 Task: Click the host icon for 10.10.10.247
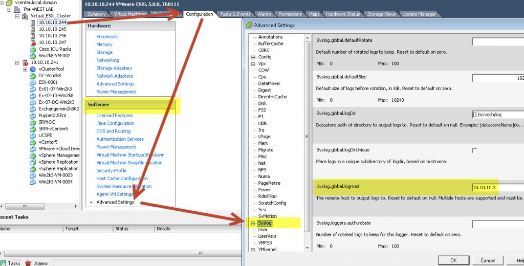[x=33, y=42]
